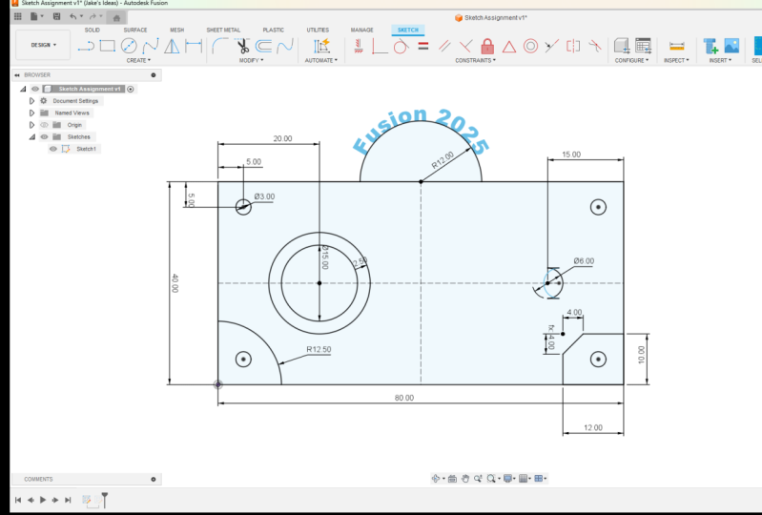Viewport: 762px width, 515px height.
Task: Open the INSERT dropdown menu
Action: point(720,60)
